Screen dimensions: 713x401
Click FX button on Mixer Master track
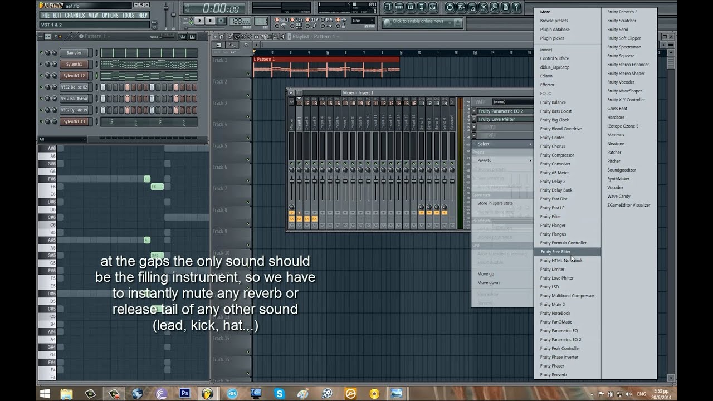(291, 219)
